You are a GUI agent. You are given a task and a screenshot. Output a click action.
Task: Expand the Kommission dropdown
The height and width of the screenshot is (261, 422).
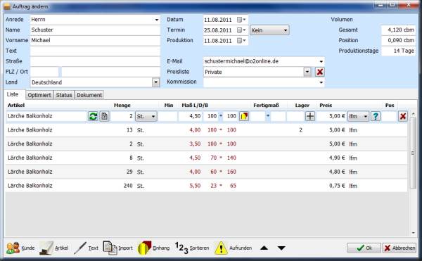tap(321, 82)
